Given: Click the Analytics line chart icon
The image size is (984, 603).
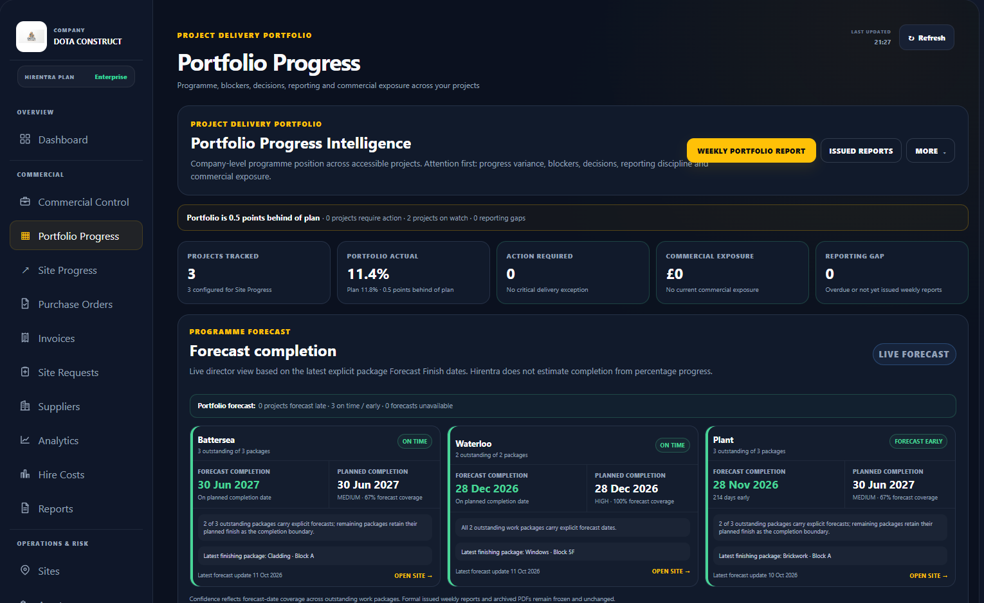Looking at the screenshot, I should (x=25, y=440).
